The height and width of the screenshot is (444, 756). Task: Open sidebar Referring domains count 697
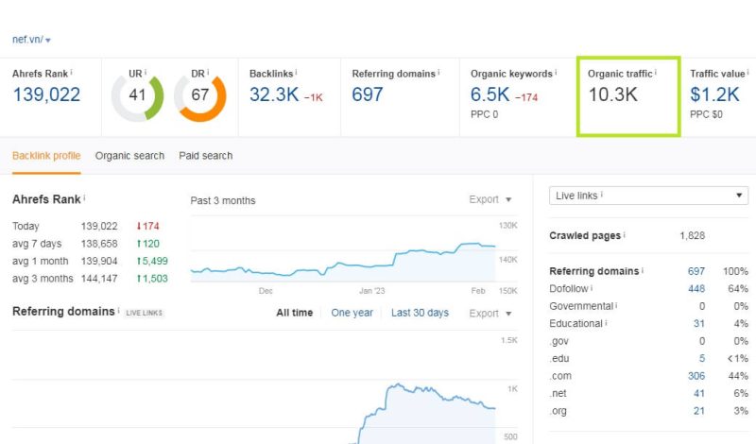point(696,271)
